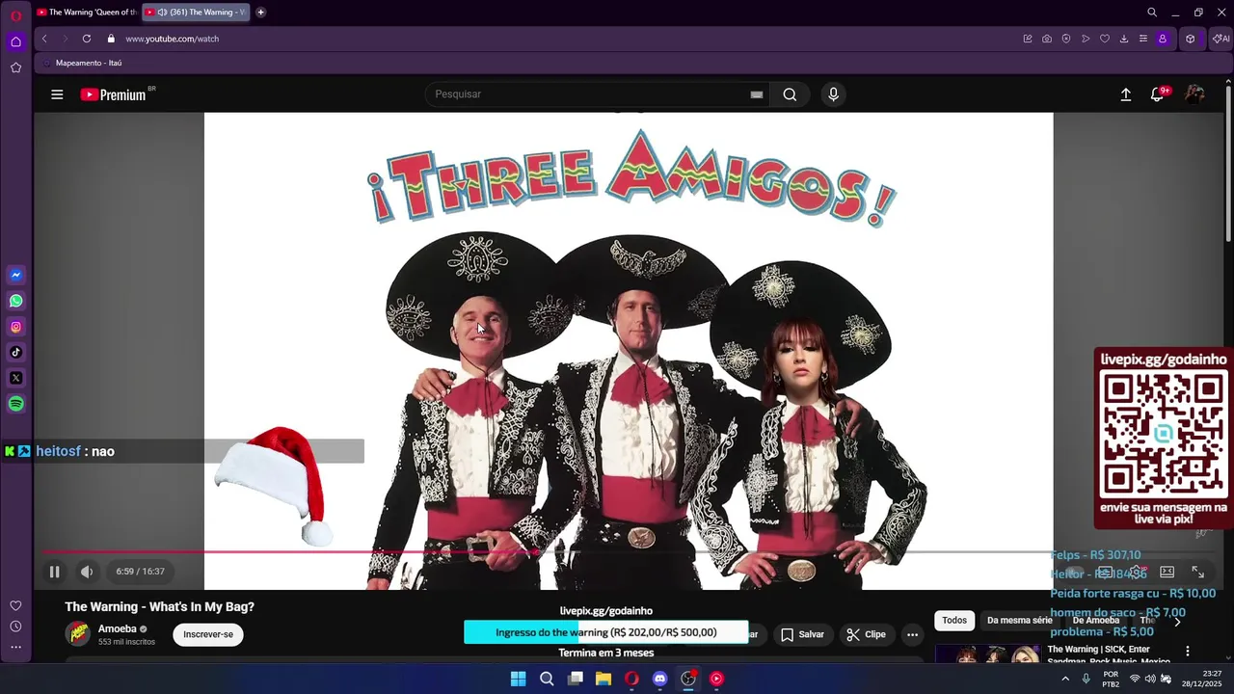
Task: Take a snapshot with camera icon
Action: tap(1047, 39)
